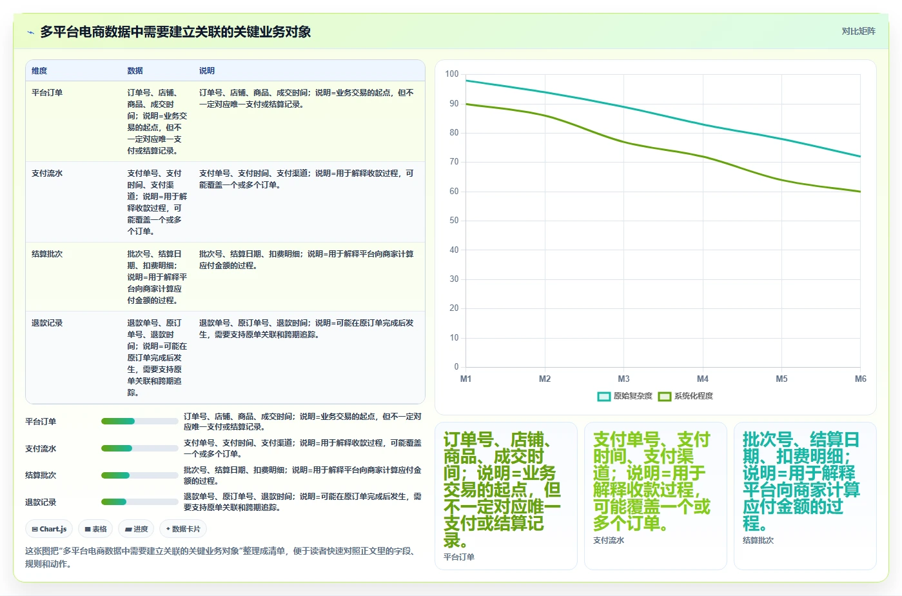
Task: Click the 数据 cell of the 平台订单 row
Action: coord(157,122)
